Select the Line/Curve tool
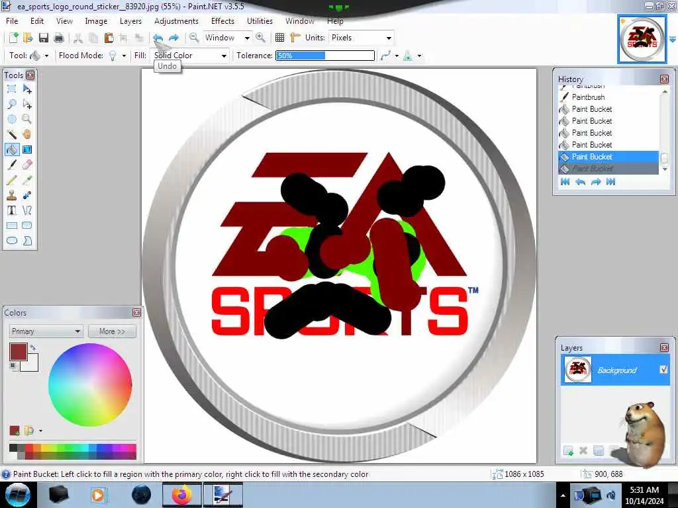678x508 pixels. point(26,210)
